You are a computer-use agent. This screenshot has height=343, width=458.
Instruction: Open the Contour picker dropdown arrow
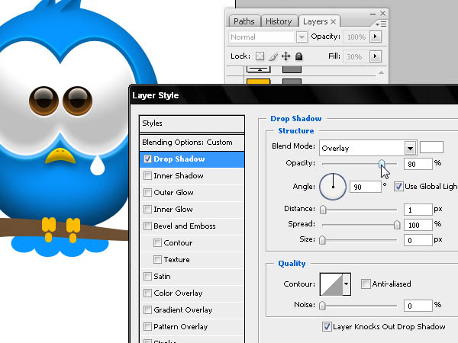click(x=347, y=284)
